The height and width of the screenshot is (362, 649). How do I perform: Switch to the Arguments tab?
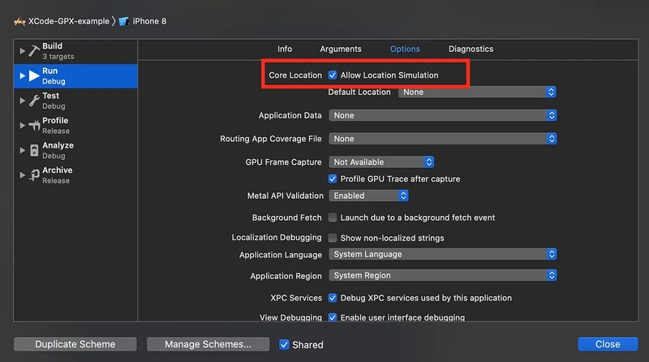pos(341,49)
